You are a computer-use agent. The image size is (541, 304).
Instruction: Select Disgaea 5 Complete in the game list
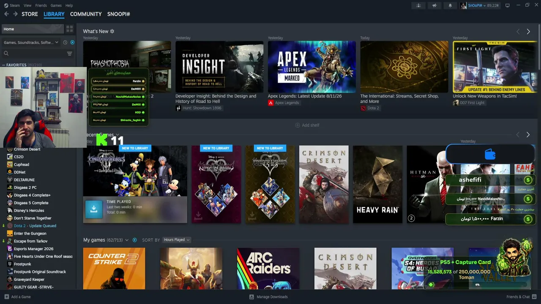[31, 203]
